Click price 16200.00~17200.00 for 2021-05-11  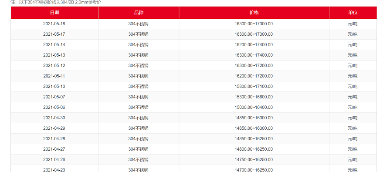(254, 76)
